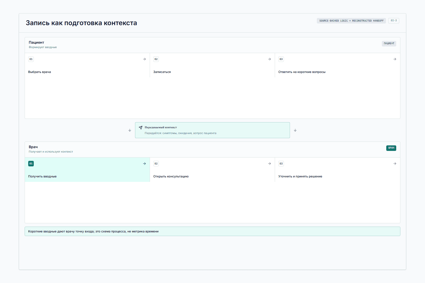Click 'Запись как подготовка контекста' heading
The height and width of the screenshot is (283, 425).
pos(81,23)
